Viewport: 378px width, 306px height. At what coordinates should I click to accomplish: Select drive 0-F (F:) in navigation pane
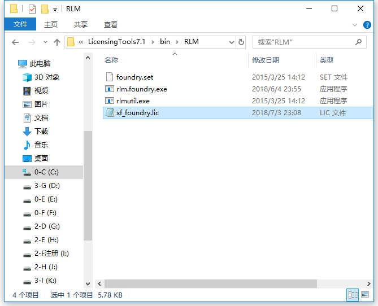(x=45, y=212)
